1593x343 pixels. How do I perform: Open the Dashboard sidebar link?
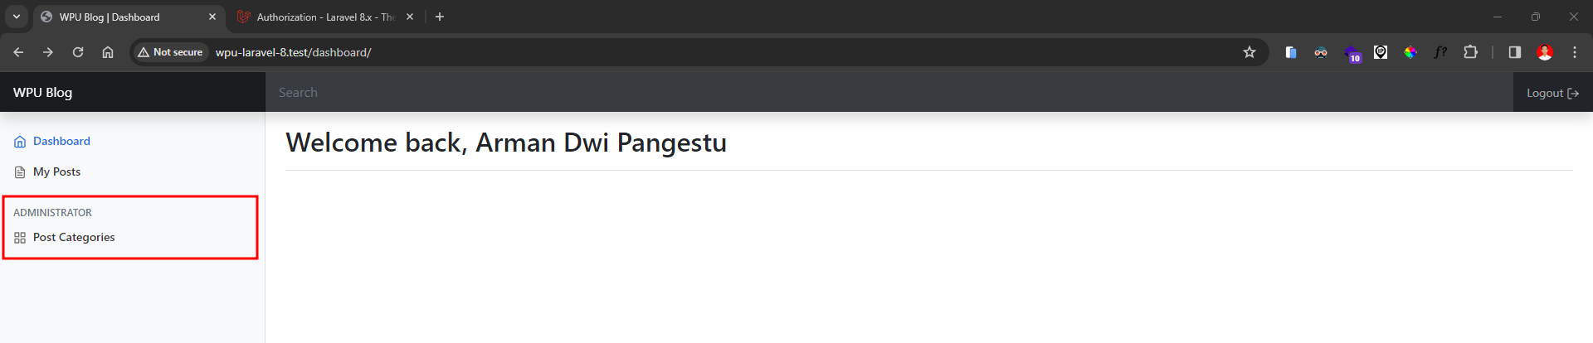coord(61,142)
